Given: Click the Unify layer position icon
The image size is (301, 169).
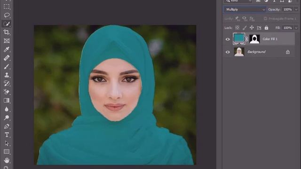Looking at the screenshot, I should point(238,19).
